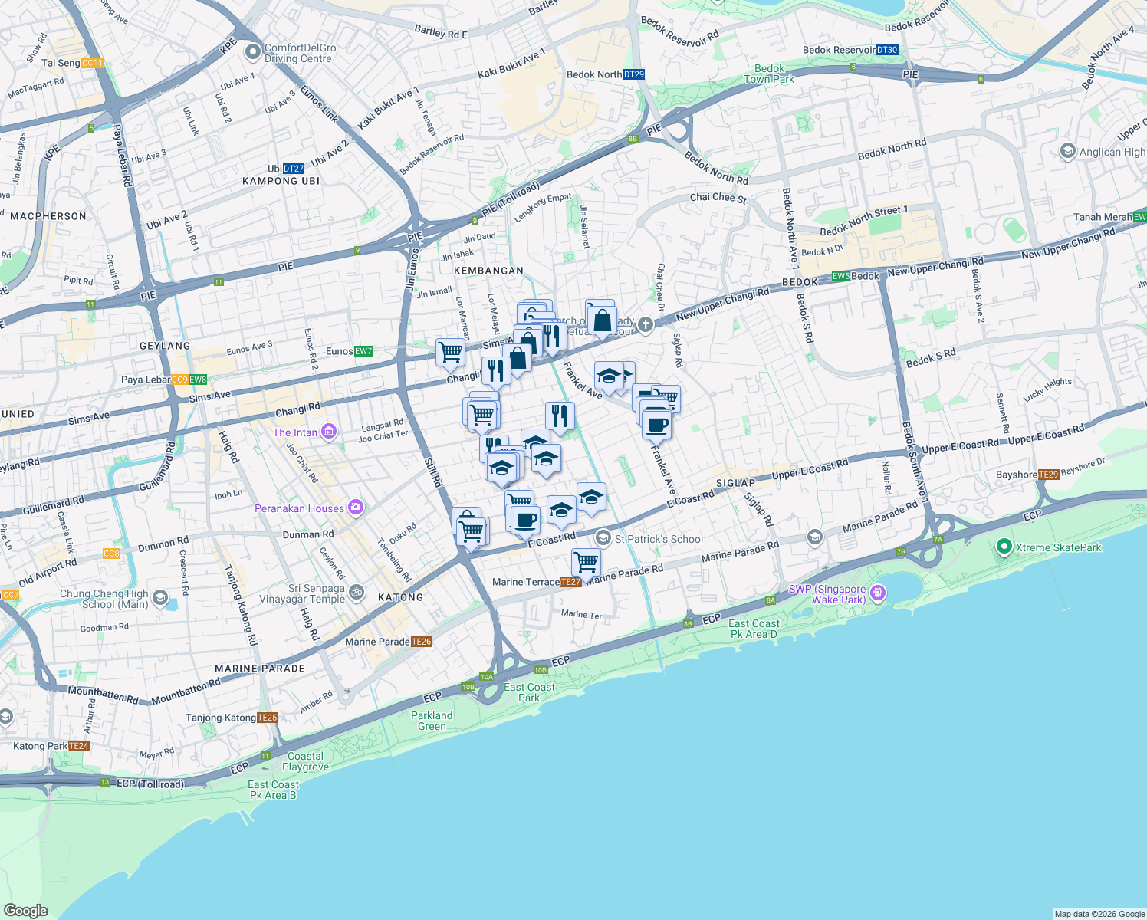Click the KAMPONG UBI district label
Screen dimensions: 1147x920
point(281,181)
